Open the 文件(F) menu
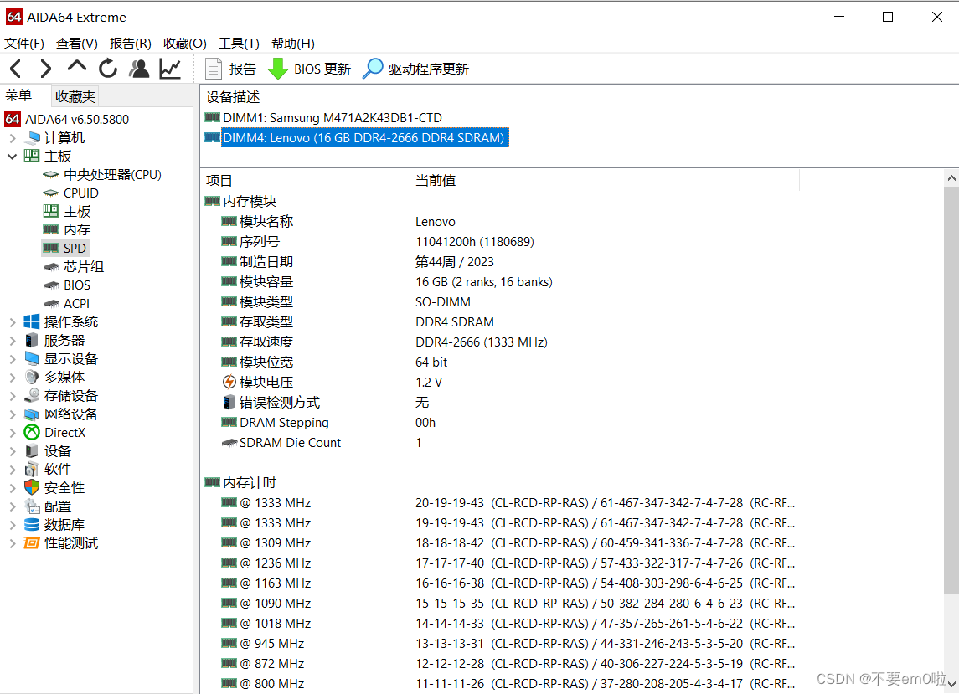Viewport: 959px width, 694px height. 24,44
